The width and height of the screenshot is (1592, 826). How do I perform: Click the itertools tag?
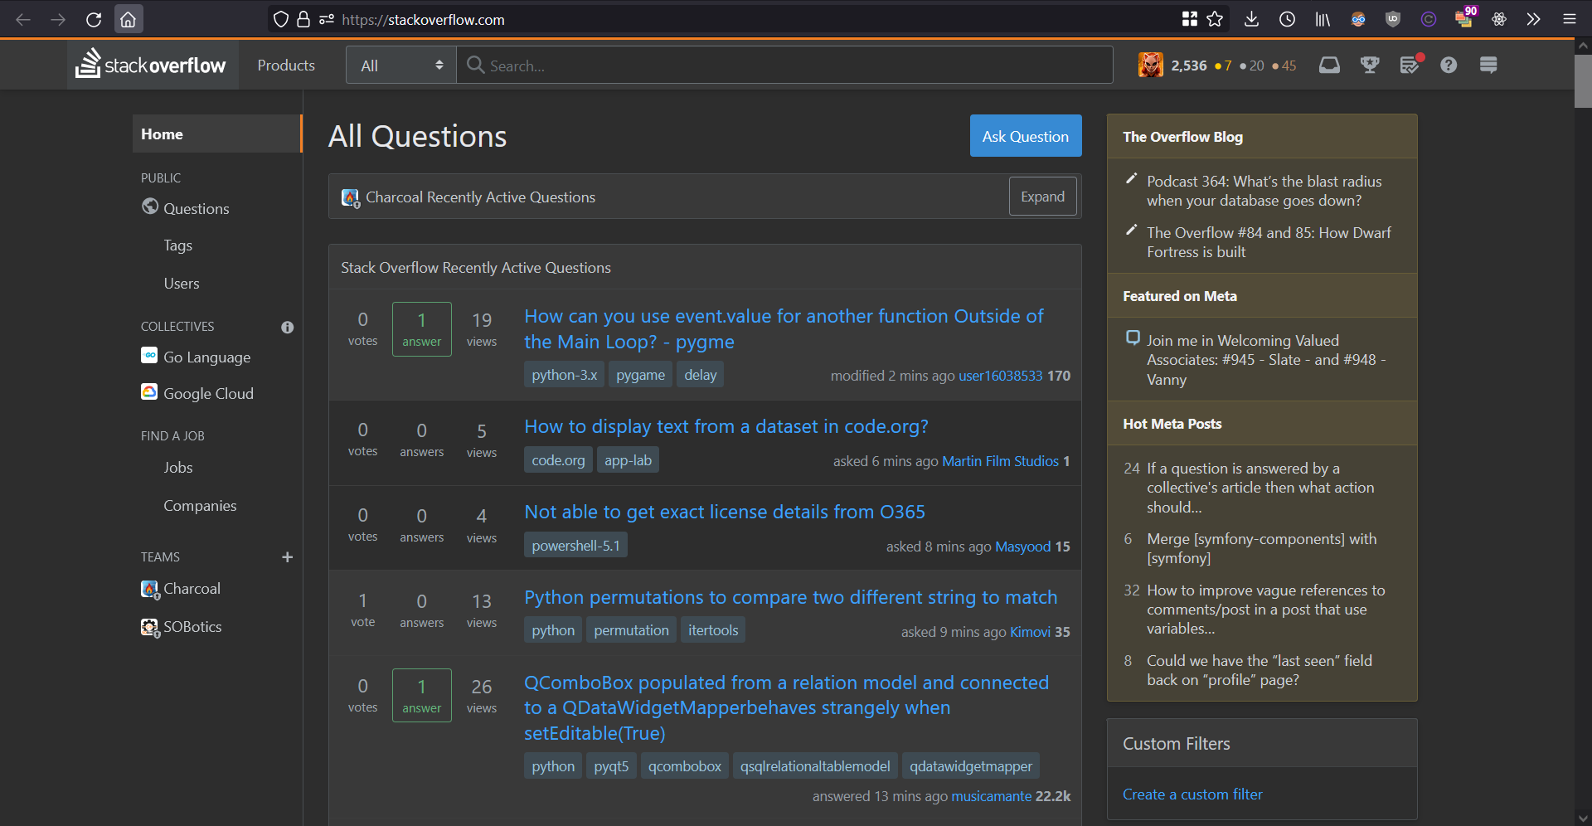(x=712, y=630)
